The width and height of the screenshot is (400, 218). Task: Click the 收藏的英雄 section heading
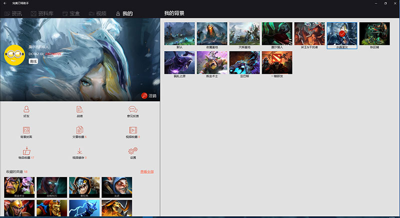tap(15, 172)
